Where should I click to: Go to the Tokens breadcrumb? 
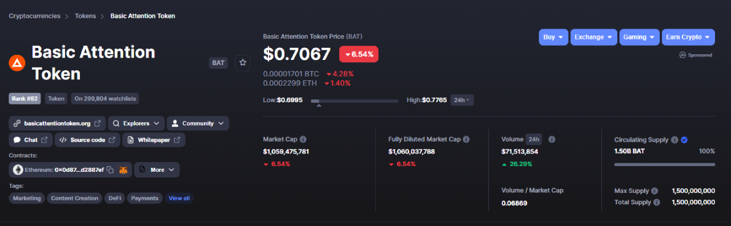[x=85, y=16]
